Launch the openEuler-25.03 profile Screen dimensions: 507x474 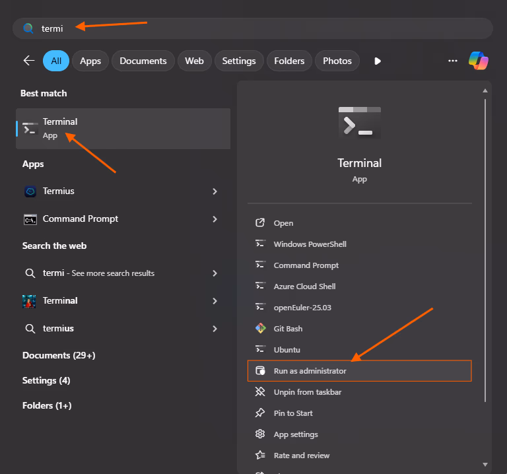360,308
